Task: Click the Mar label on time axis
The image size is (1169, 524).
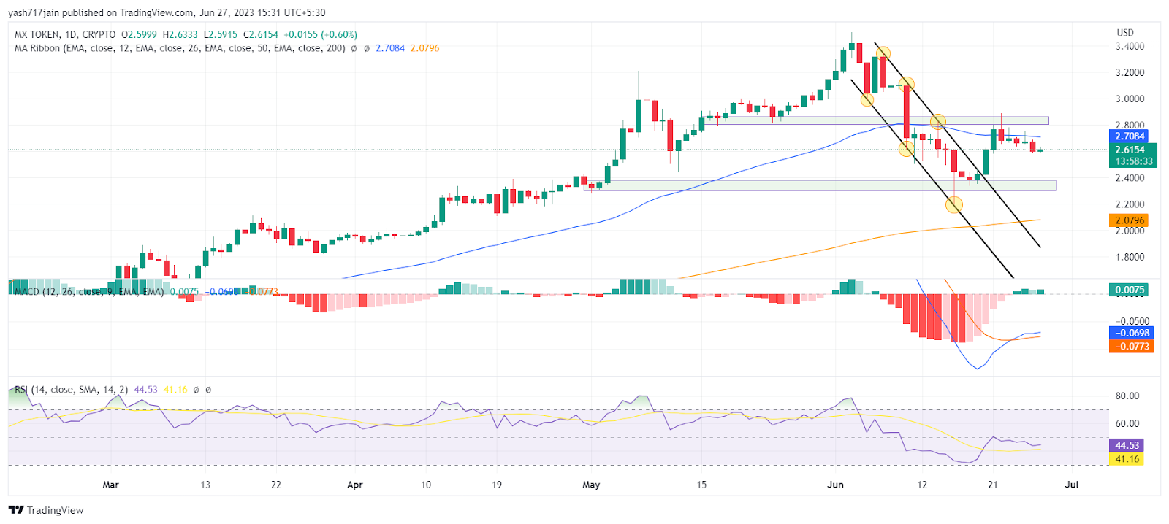Action: (x=110, y=485)
